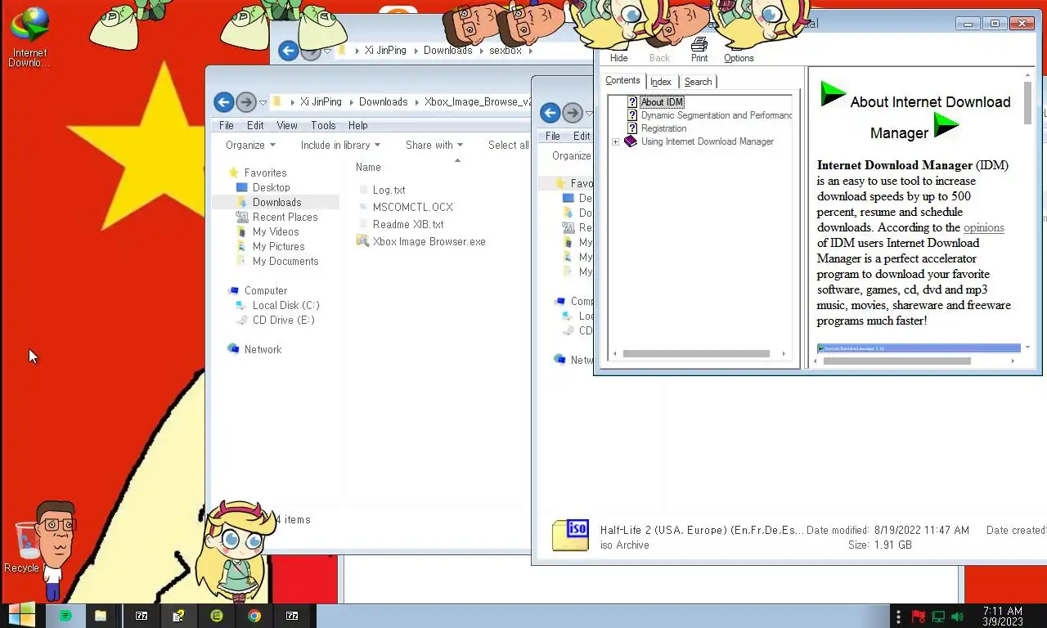Click the Print icon in the help toolbar
Image resolution: width=1047 pixels, height=628 pixels.
[x=699, y=44]
